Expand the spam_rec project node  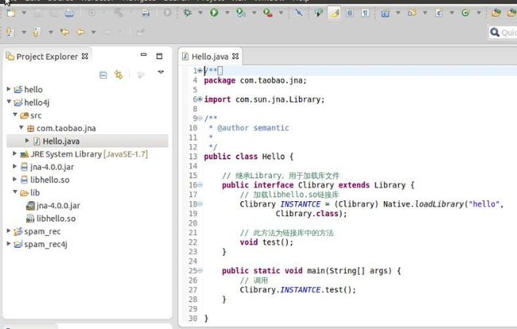9,231
